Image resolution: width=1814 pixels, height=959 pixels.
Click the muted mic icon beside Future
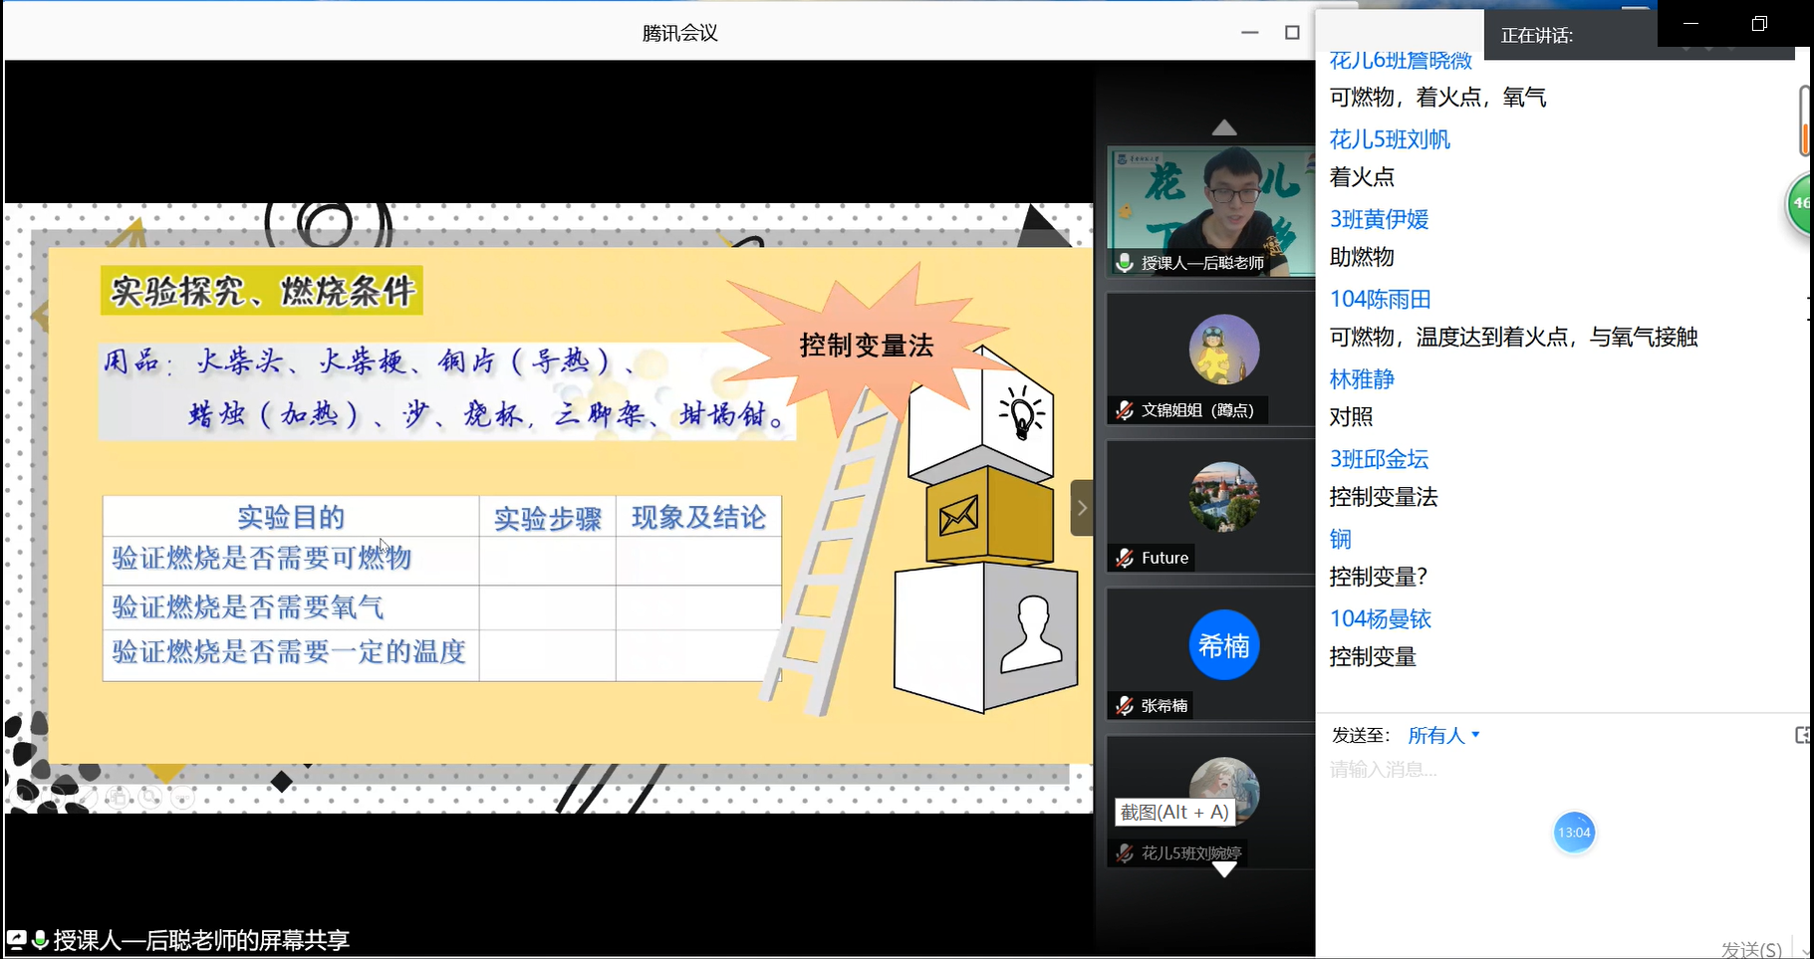(1125, 558)
